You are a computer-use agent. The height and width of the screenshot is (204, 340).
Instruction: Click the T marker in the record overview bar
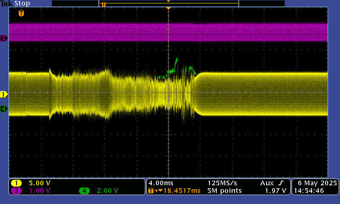click(103, 4)
